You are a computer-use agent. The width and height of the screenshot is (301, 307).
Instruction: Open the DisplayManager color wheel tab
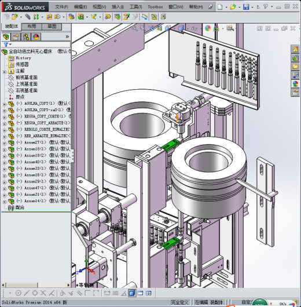tap(36, 36)
